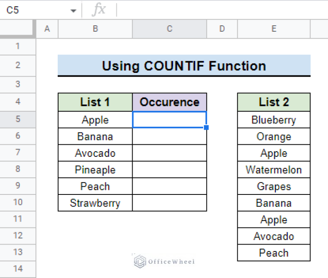Select row 8 header

[x=18, y=169]
